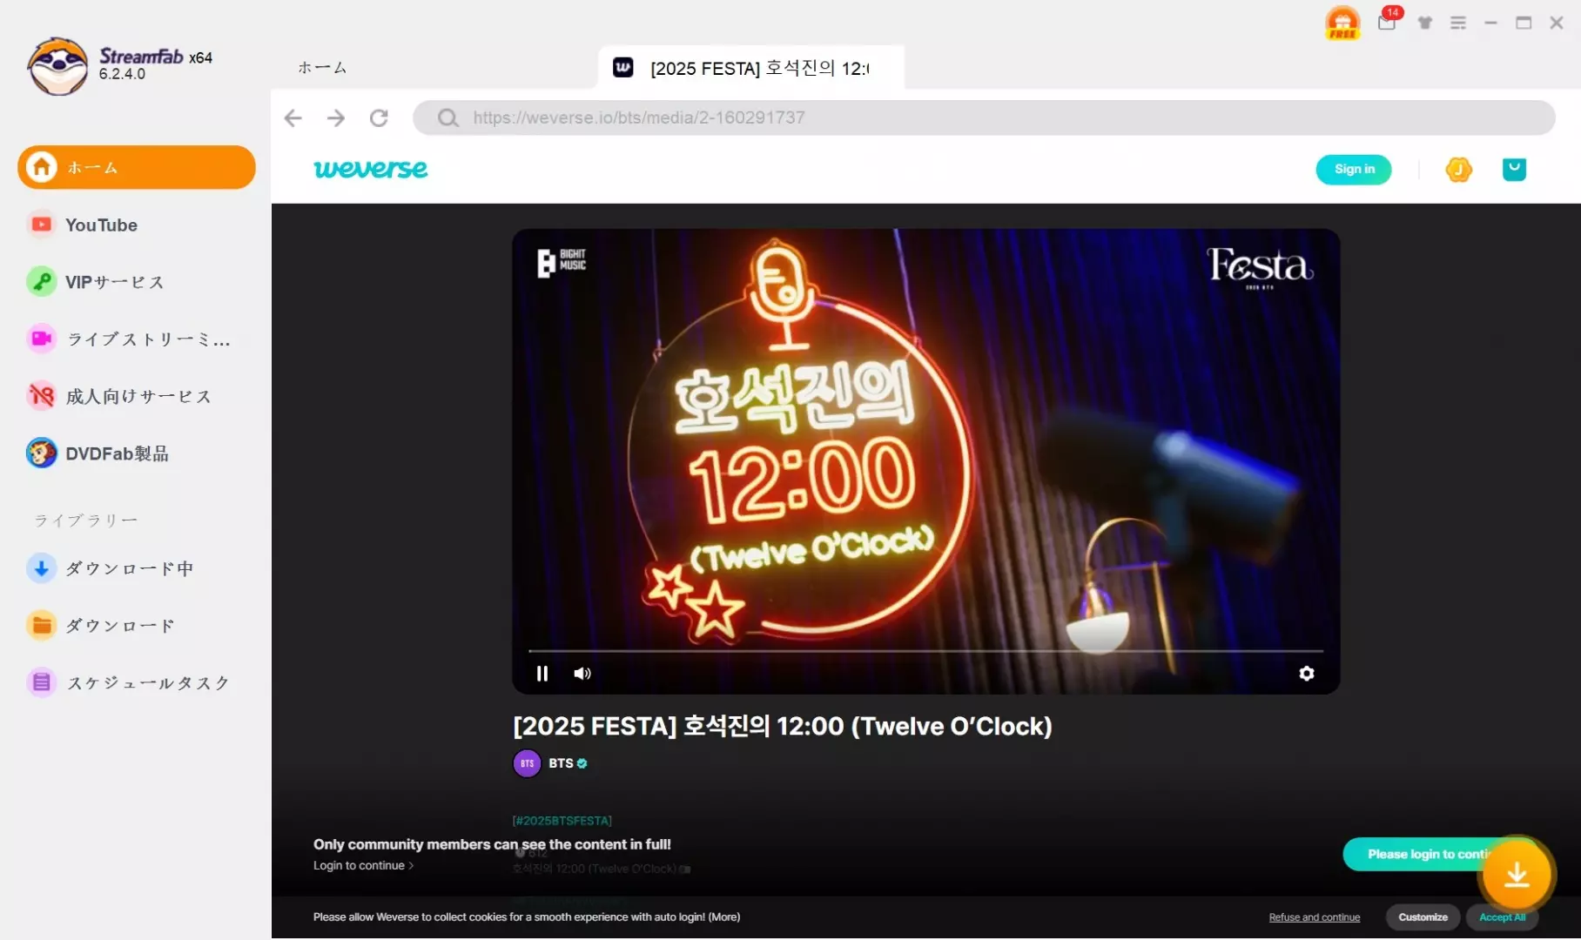Open DVDFab製品 in the sidebar
The width and height of the screenshot is (1581, 940).
click(x=137, y=453)
